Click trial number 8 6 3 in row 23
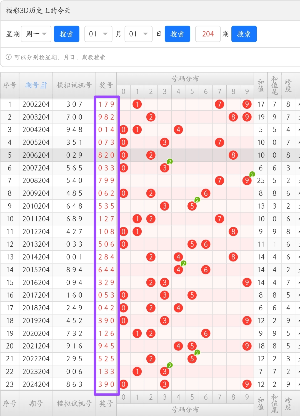Image resolution: width=300 pixels, height=418 pixels. click(74, 384)
